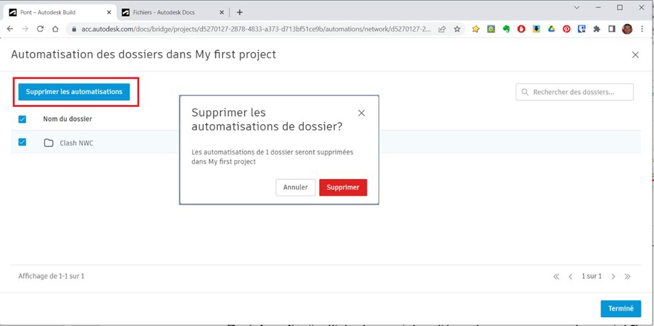Go to the browser home page

click(x=55, y=29)
